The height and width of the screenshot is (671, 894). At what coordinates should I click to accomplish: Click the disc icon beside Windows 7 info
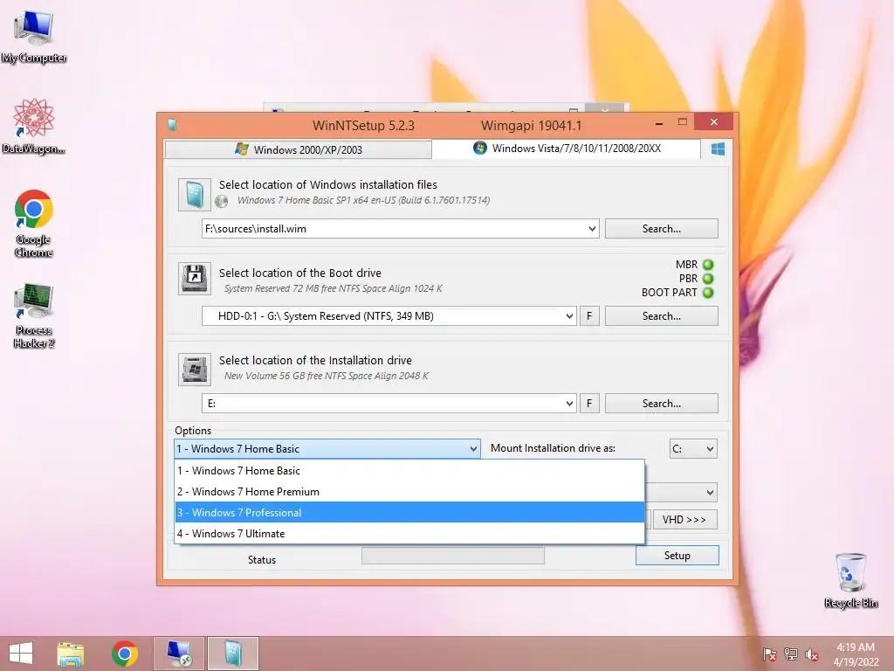click(221, 201)
